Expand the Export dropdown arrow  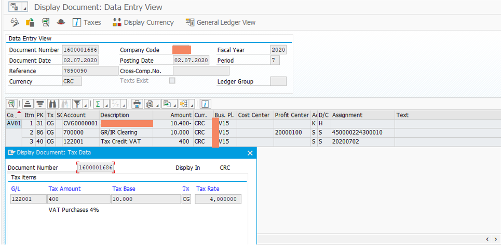174,104
